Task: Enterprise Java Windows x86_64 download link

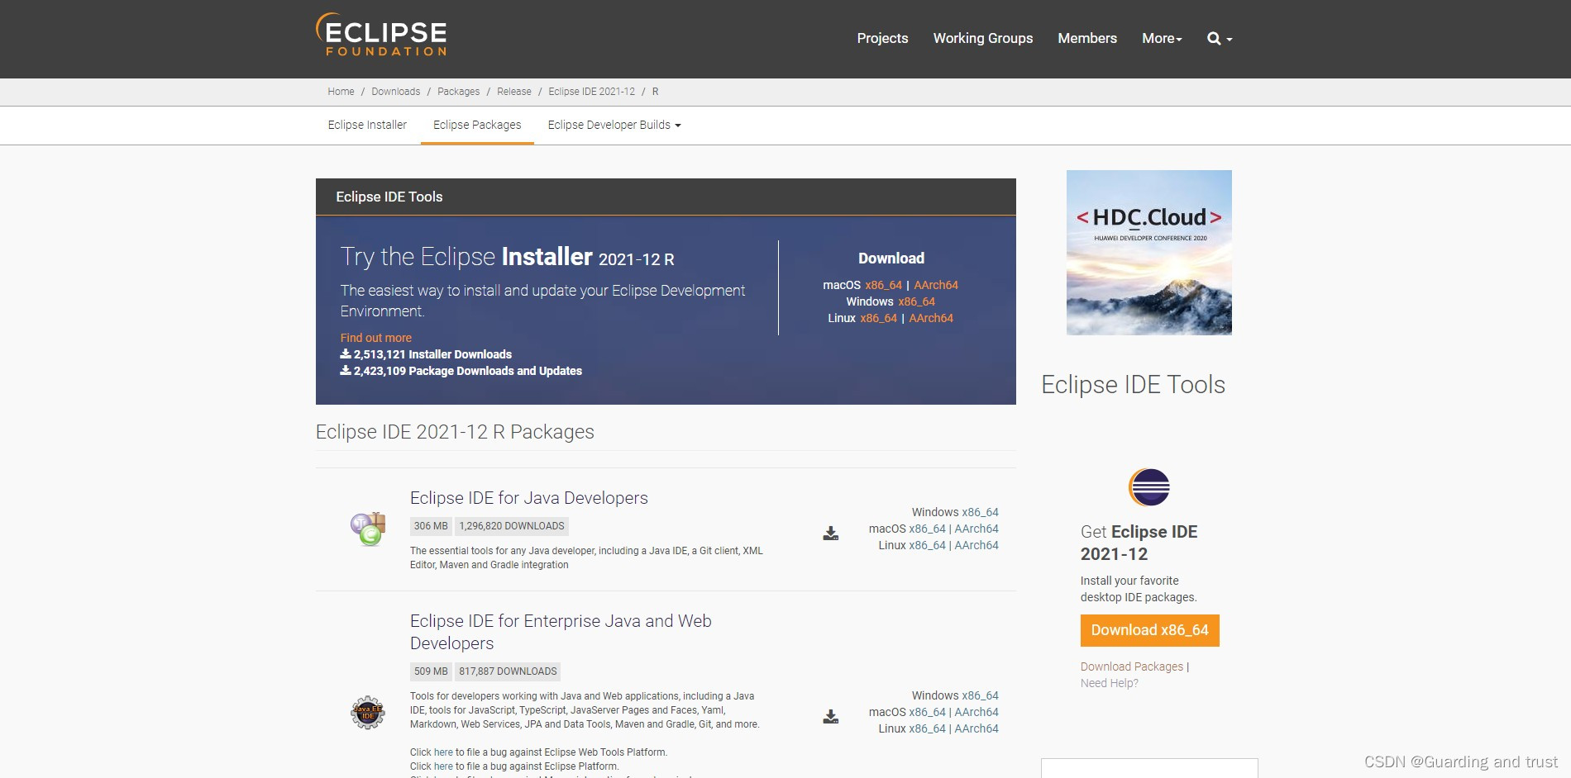Action: tap(980, 695)
